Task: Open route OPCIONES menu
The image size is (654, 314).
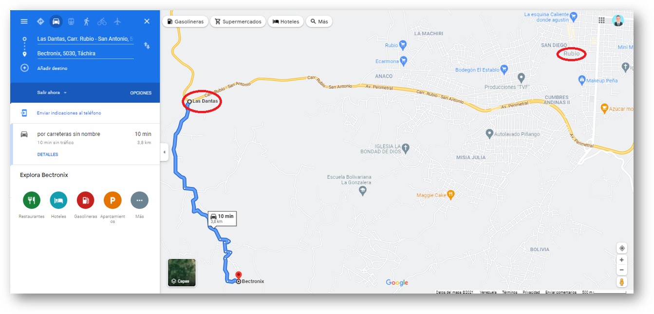Action: coord(141,93)
